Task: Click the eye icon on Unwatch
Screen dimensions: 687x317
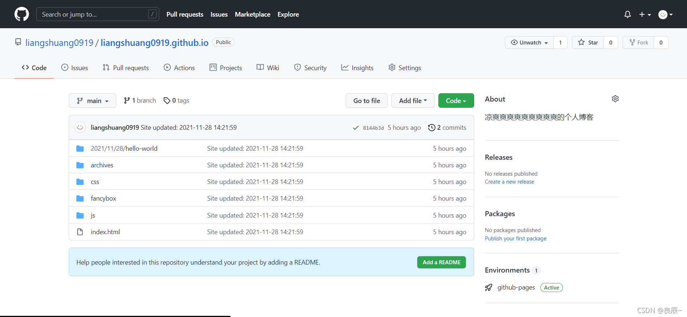Action: (x=514, y=42)
